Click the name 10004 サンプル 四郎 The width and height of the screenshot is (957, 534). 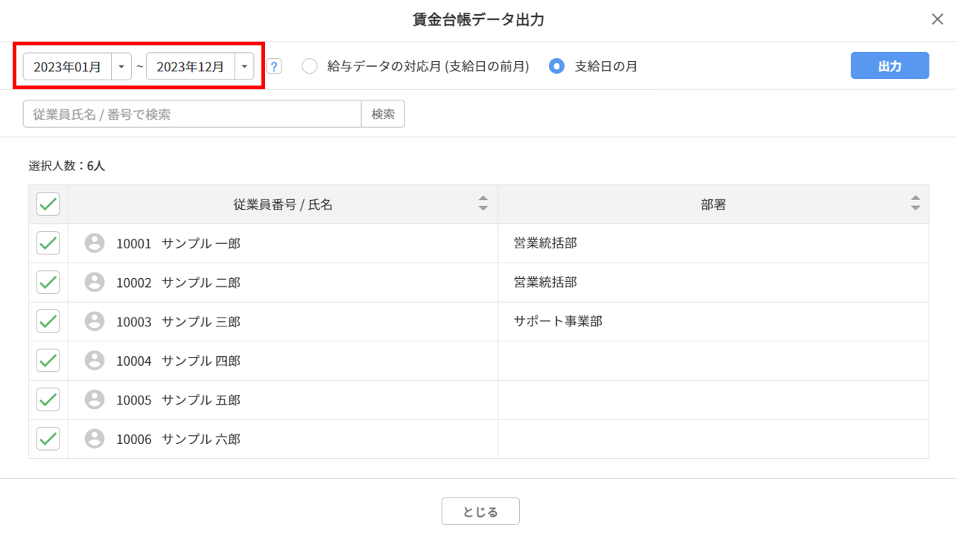click(178, 361)
